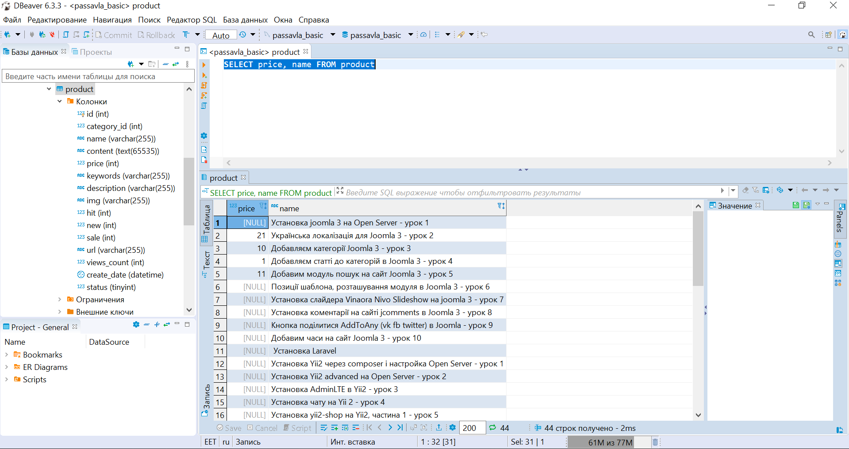Execute the SQL statement with the orange arrow
This screenshot has width=849, height=449.
pyautogui.click(x=204, y=65)
